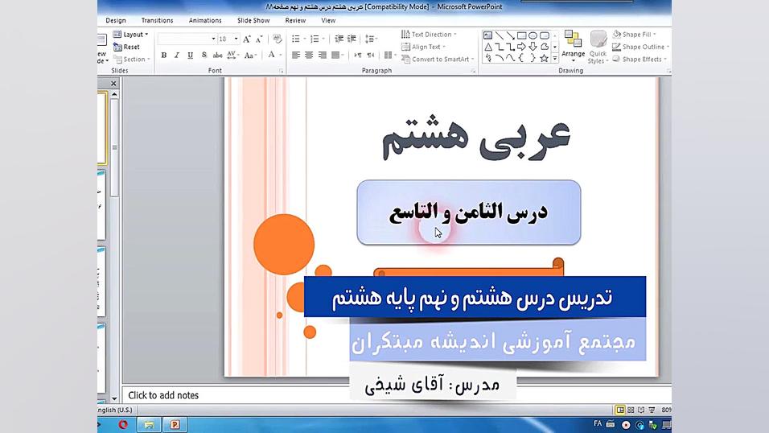Toggle Italic formatting
The image size is (769, 433).
point(176,56)
